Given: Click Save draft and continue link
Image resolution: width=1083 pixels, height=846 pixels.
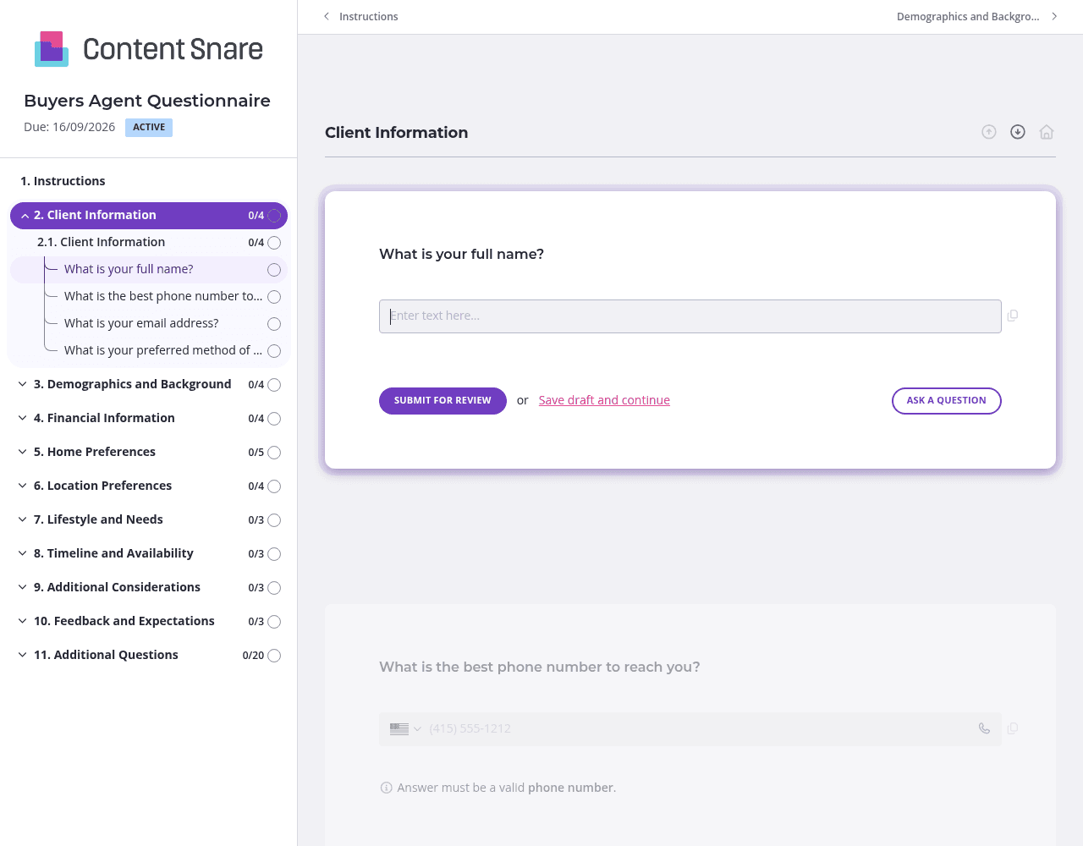Looking at the screenshot, I should 604,400.
